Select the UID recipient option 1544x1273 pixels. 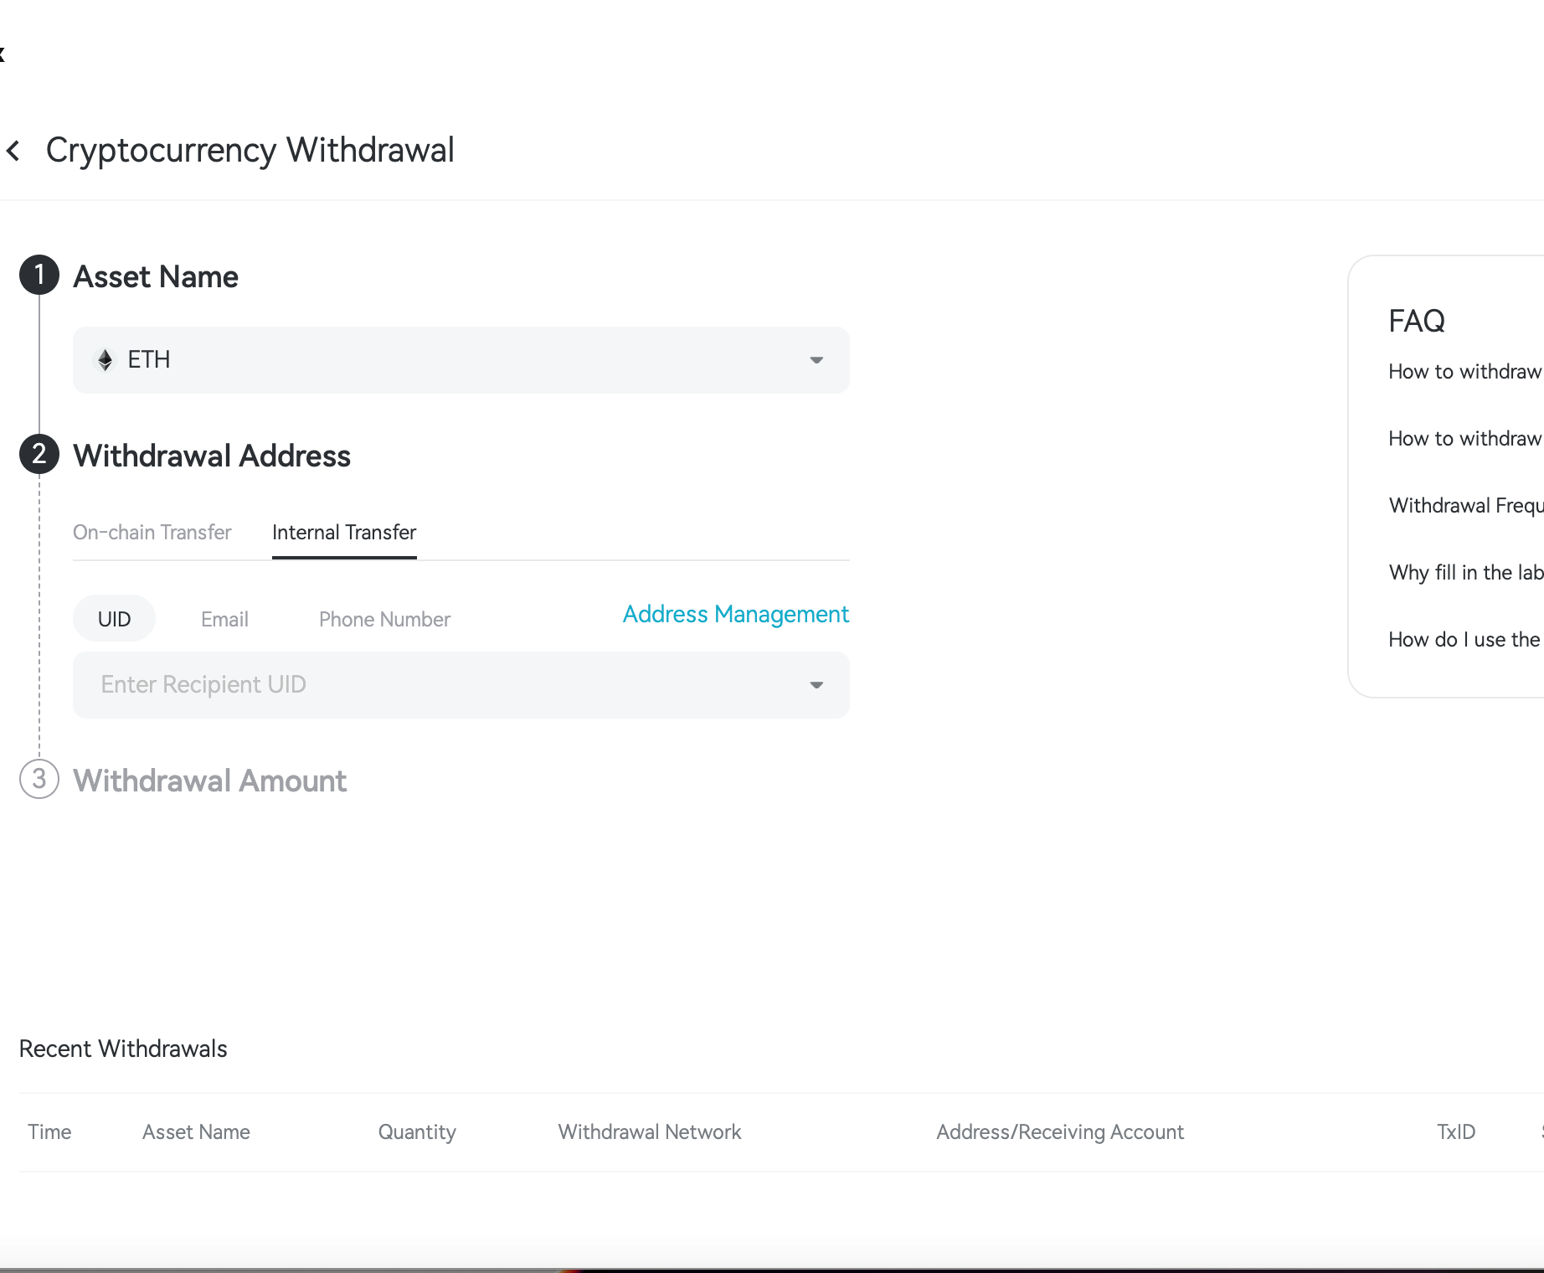click(114, 619)
